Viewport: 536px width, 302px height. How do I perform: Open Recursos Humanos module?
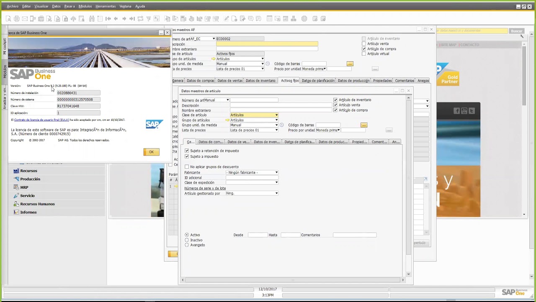pyautogui.click(x=37, y=204)
